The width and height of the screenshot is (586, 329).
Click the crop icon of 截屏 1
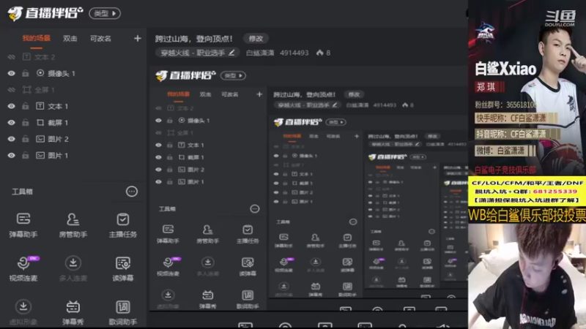[40, 122]
